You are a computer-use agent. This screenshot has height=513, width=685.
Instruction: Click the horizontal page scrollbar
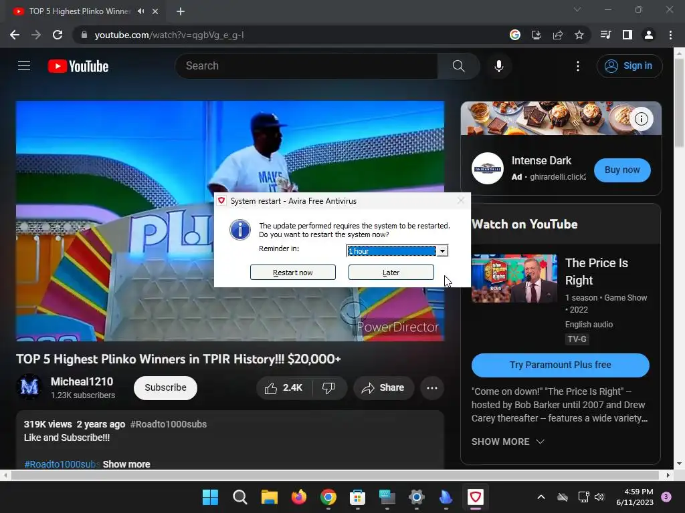(336, 475)
